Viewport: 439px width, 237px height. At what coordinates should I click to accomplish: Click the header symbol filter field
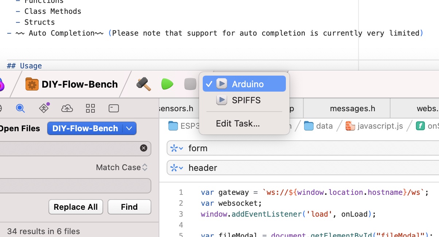pyautogui.click(x=303, y=168)
